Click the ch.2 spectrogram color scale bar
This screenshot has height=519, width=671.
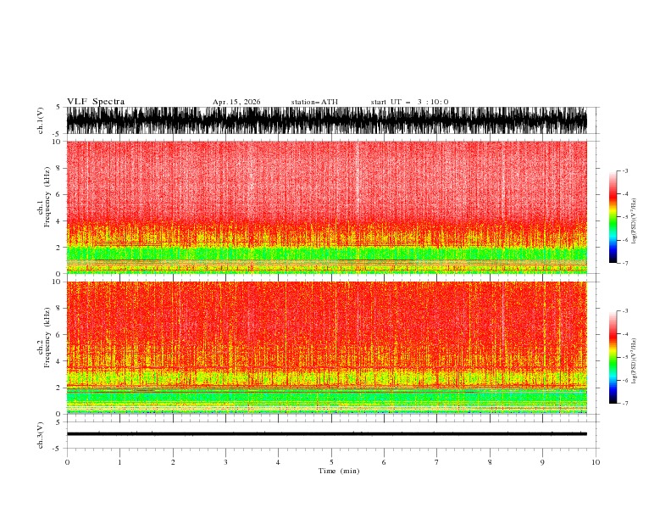pos(613,357)
